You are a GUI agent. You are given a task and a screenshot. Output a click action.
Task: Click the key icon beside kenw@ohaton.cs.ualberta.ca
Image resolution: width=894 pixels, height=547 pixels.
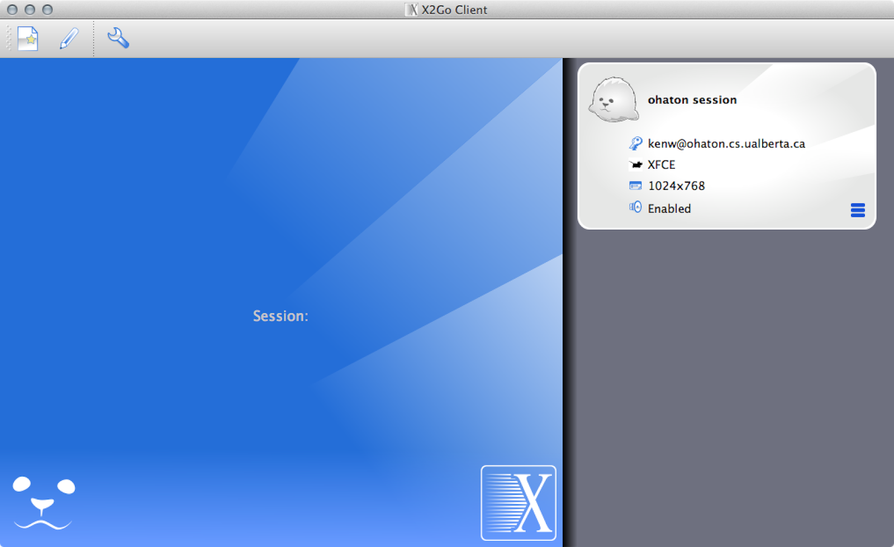[x=635, y=143]
